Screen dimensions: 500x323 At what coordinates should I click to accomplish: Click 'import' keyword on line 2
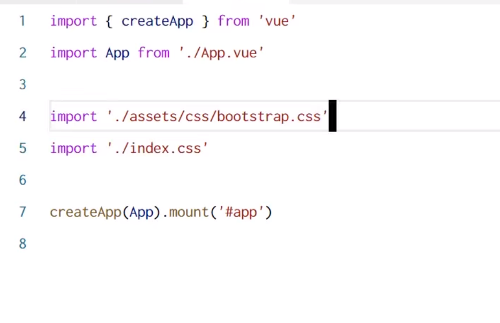(73, 53)
